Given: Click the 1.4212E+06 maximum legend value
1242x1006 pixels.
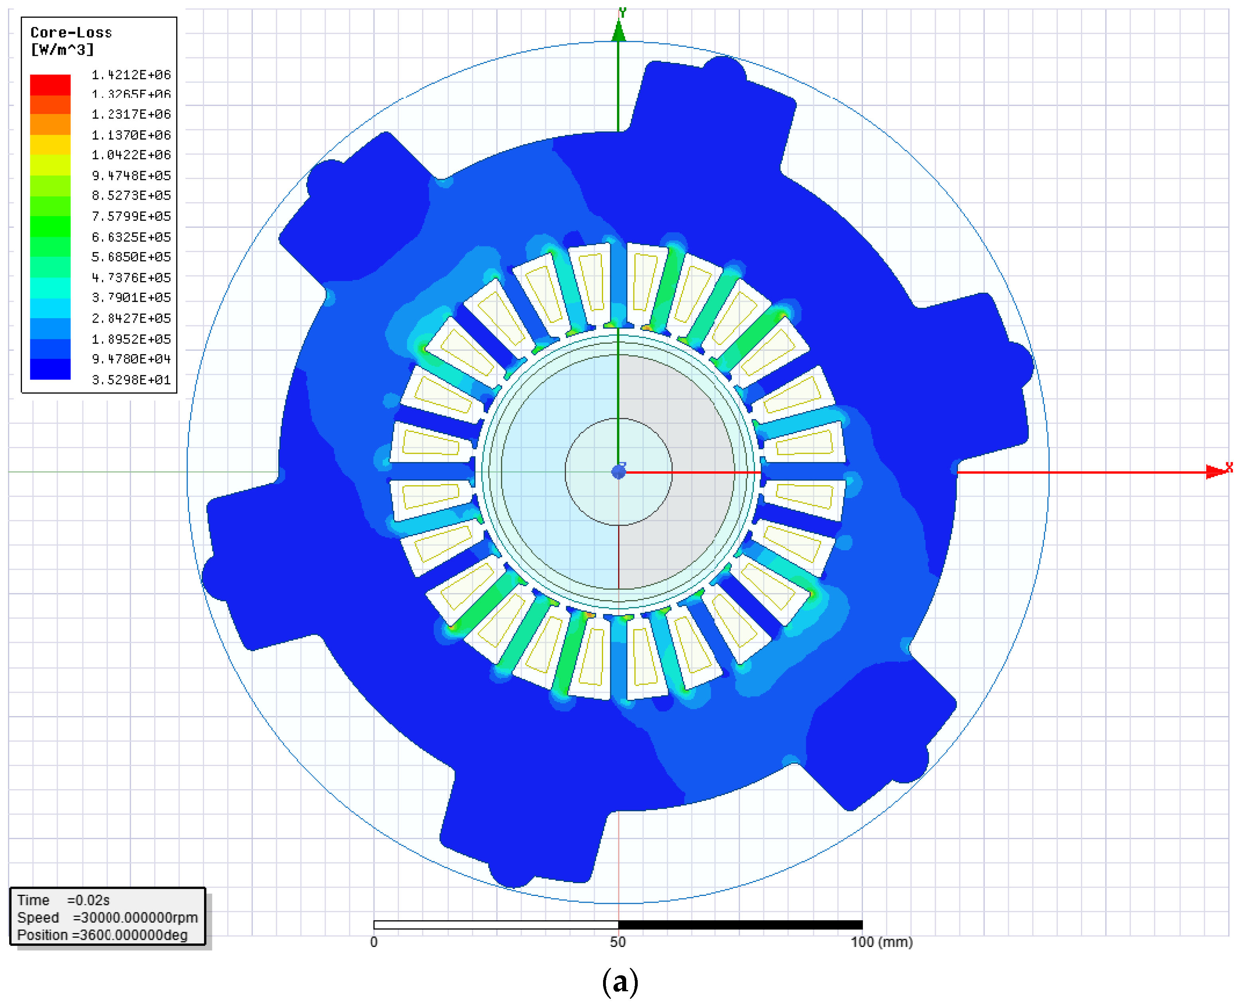Looking at the screenshot, I should pyautogui.click(x=131, y=75).
